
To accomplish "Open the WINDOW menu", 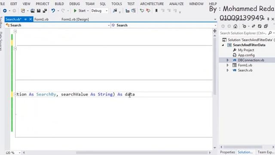I will [196, 4].
